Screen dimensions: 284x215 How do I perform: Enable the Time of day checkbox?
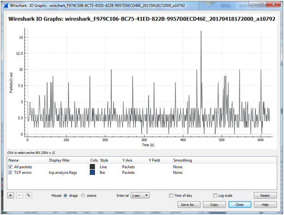[x=171, y=196]
